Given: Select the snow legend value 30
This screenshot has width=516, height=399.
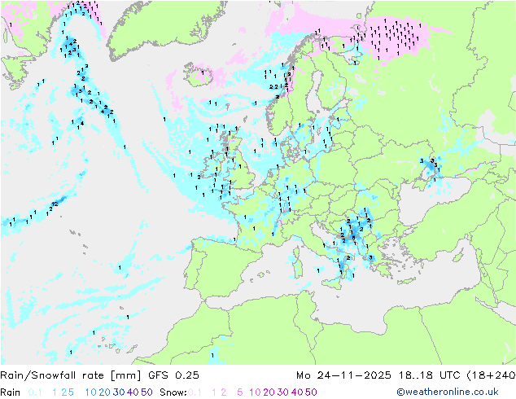Looking at the screenshot, I should click(283, 392).
